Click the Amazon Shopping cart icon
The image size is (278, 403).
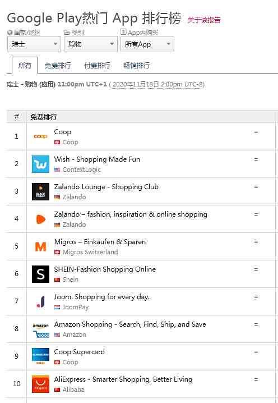[x=40, y=329]
